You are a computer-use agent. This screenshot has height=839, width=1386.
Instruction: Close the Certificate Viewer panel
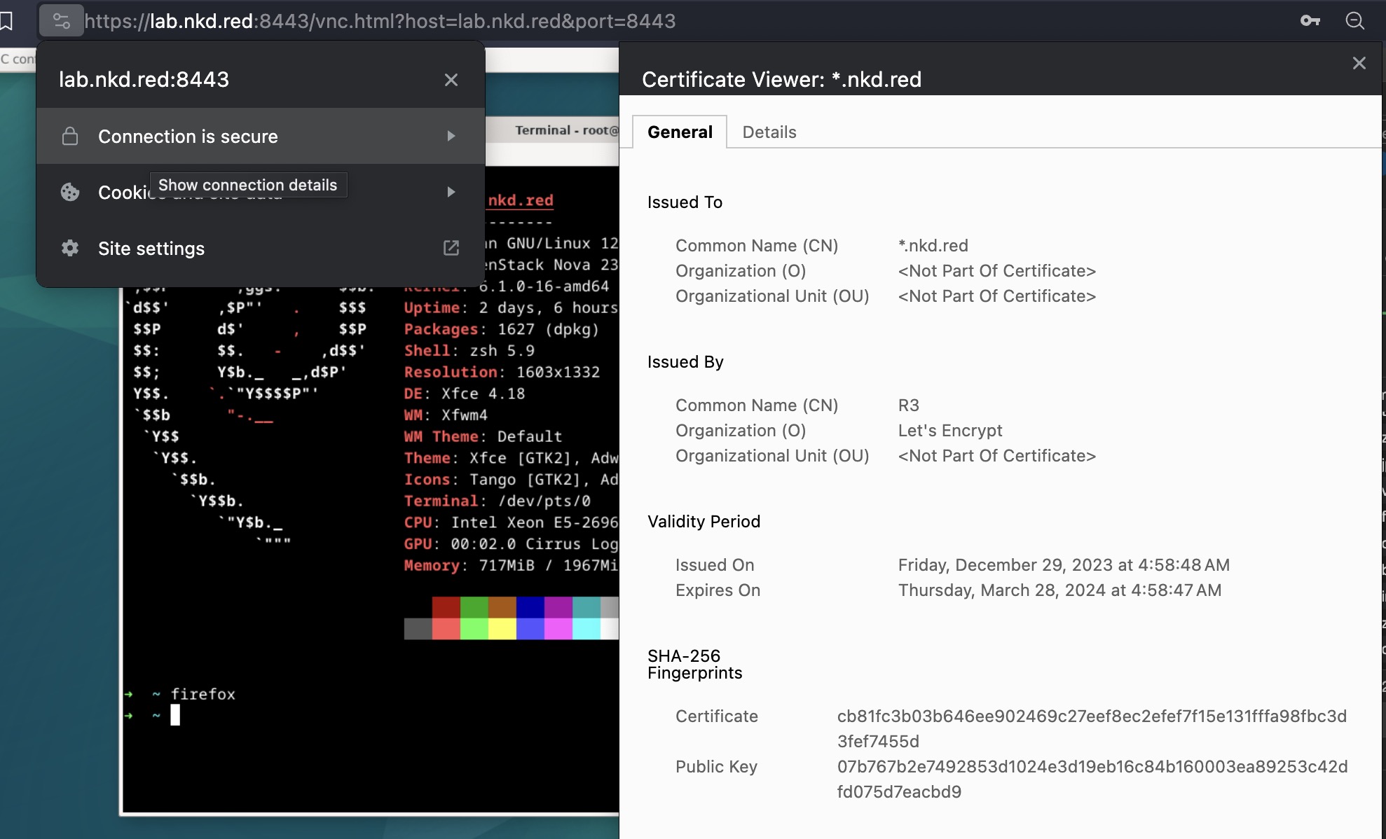click(x=1359, y=63)
